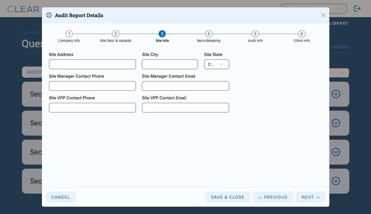Open step 5 Audit Info
This screenshot has width=371, height=214.
(255, 34)
